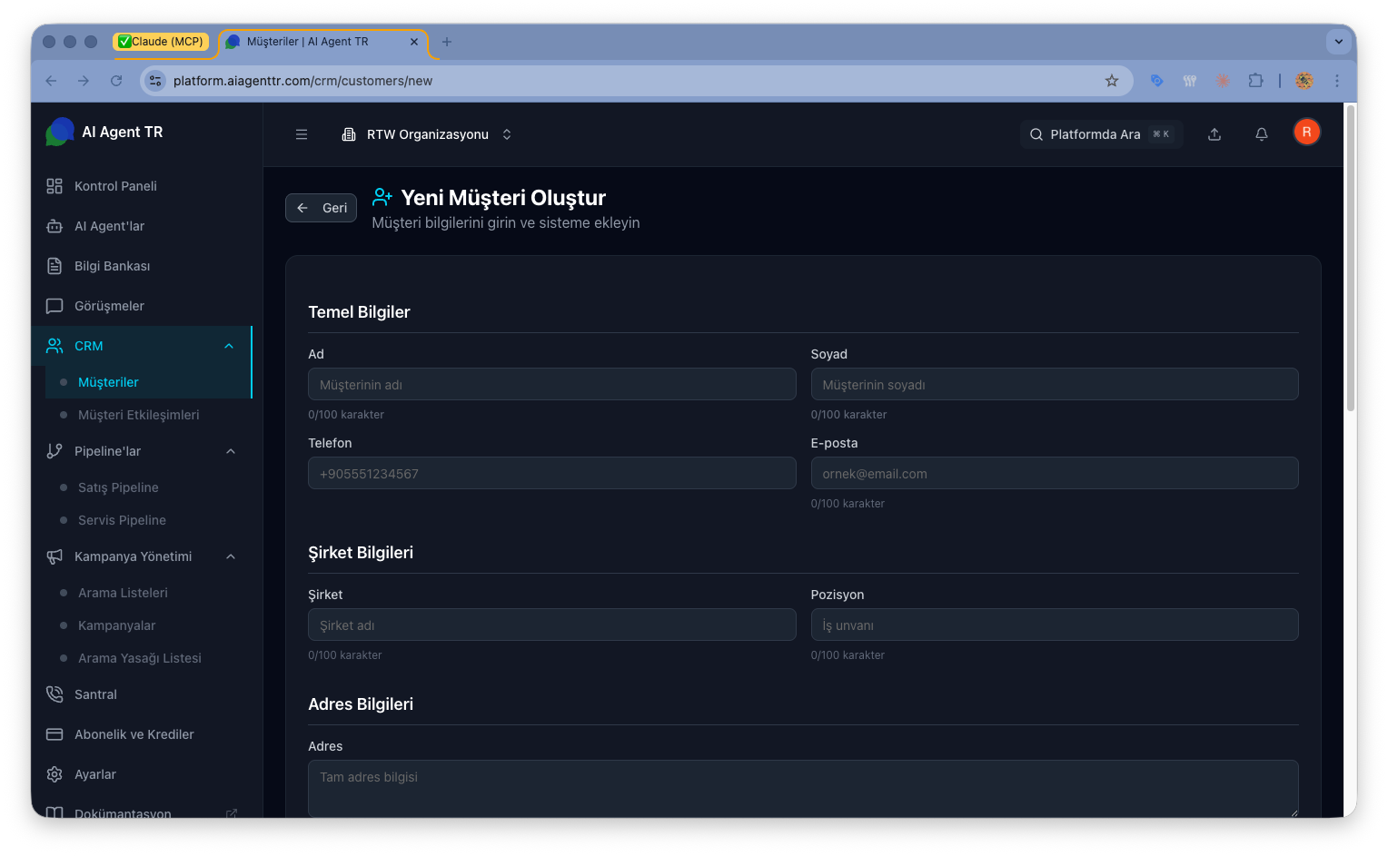Click the Abonelik ve Krediler card icon

[55, 734]
